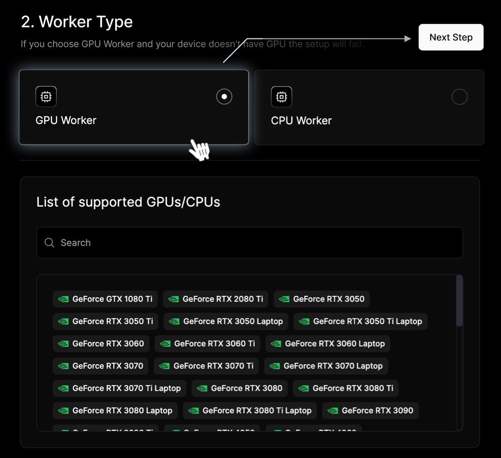Screen dimensions: 501x458
Task: Click 'List of supported GPUs/CPUs' heading
Action: [128, 202]
